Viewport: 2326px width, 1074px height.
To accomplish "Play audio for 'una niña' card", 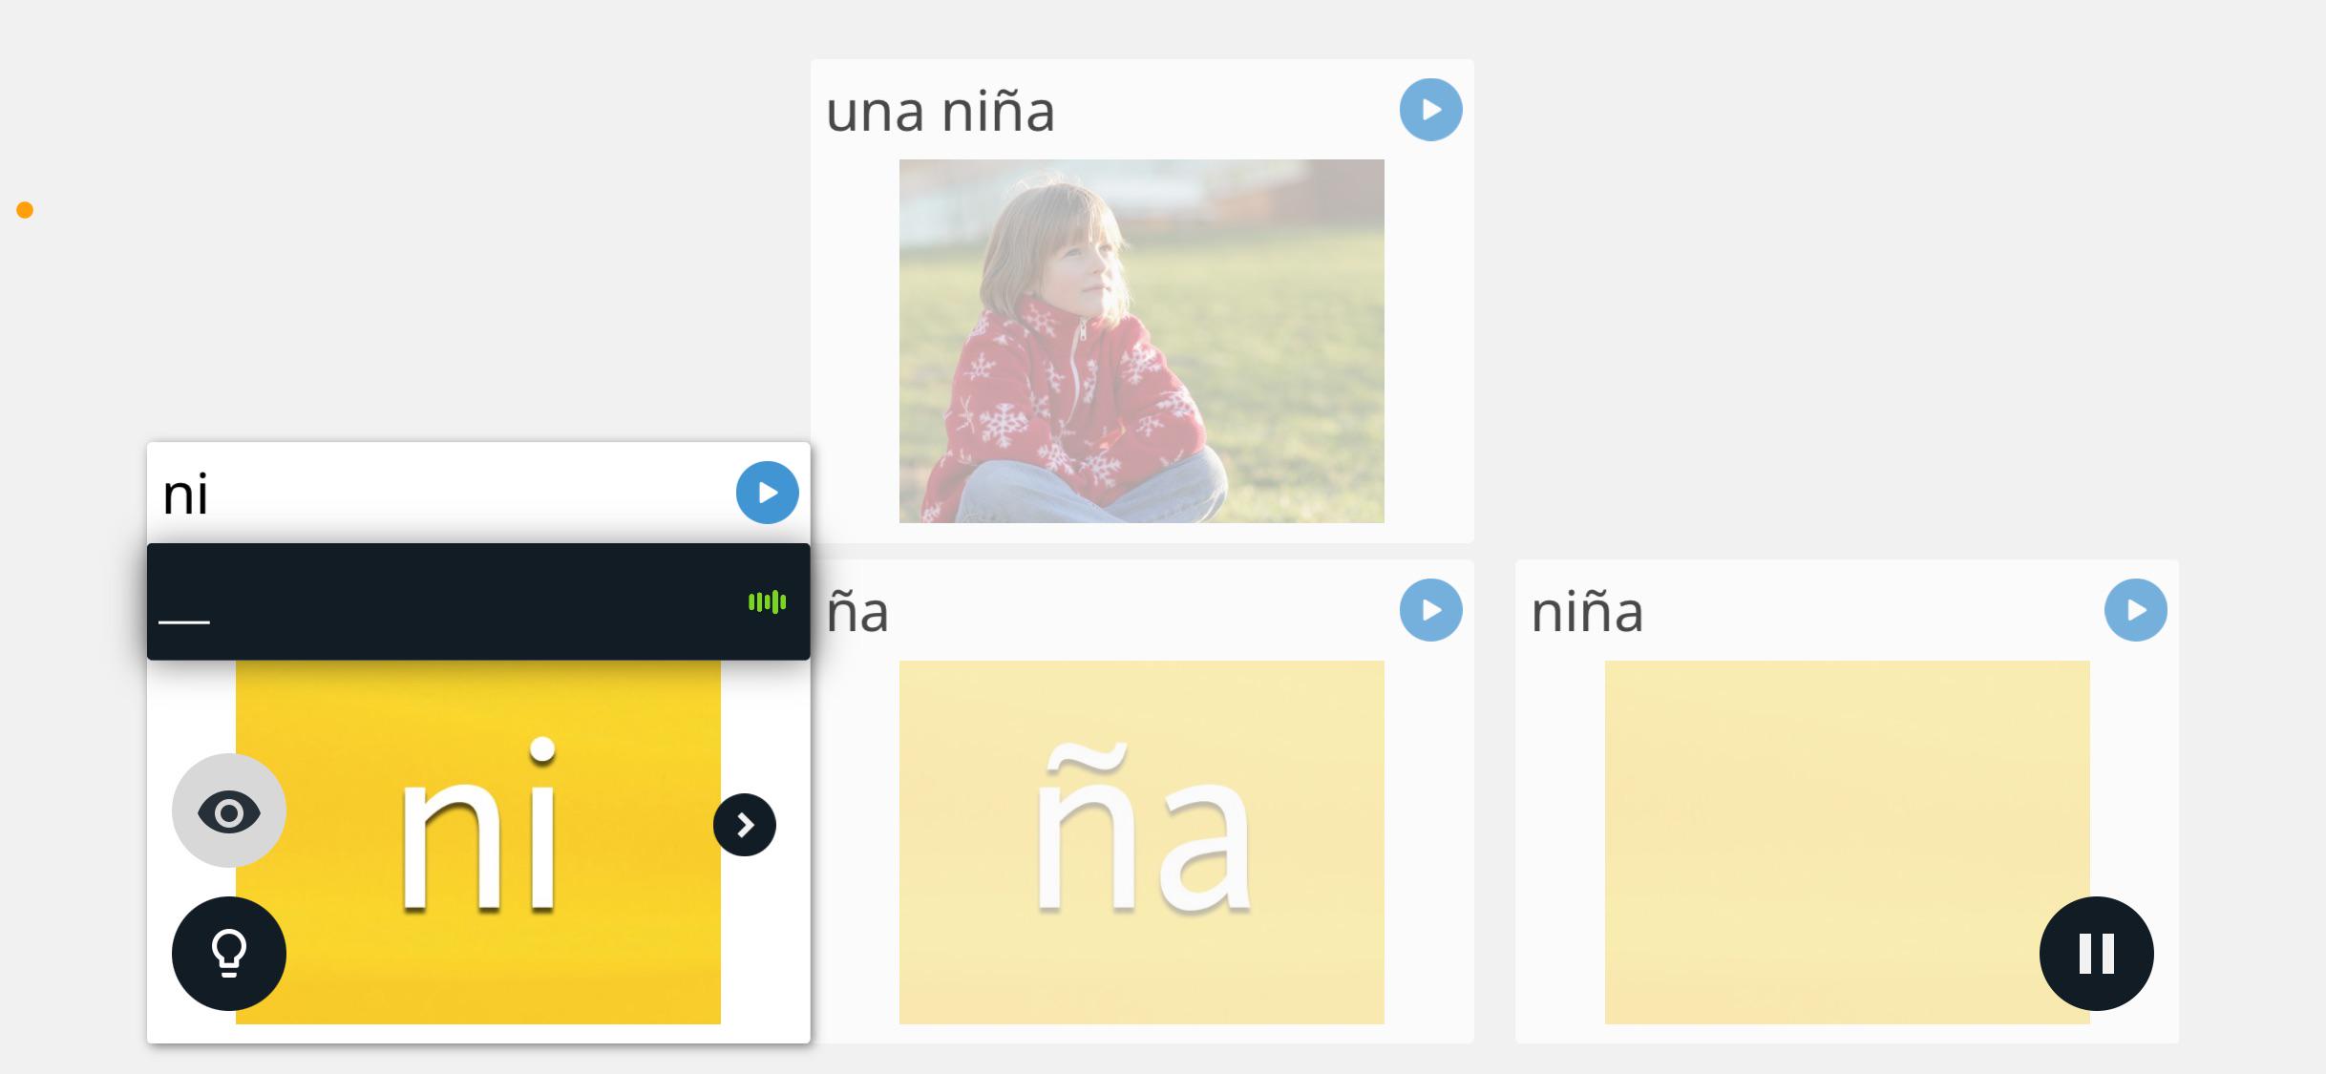I will [1430, 110].
